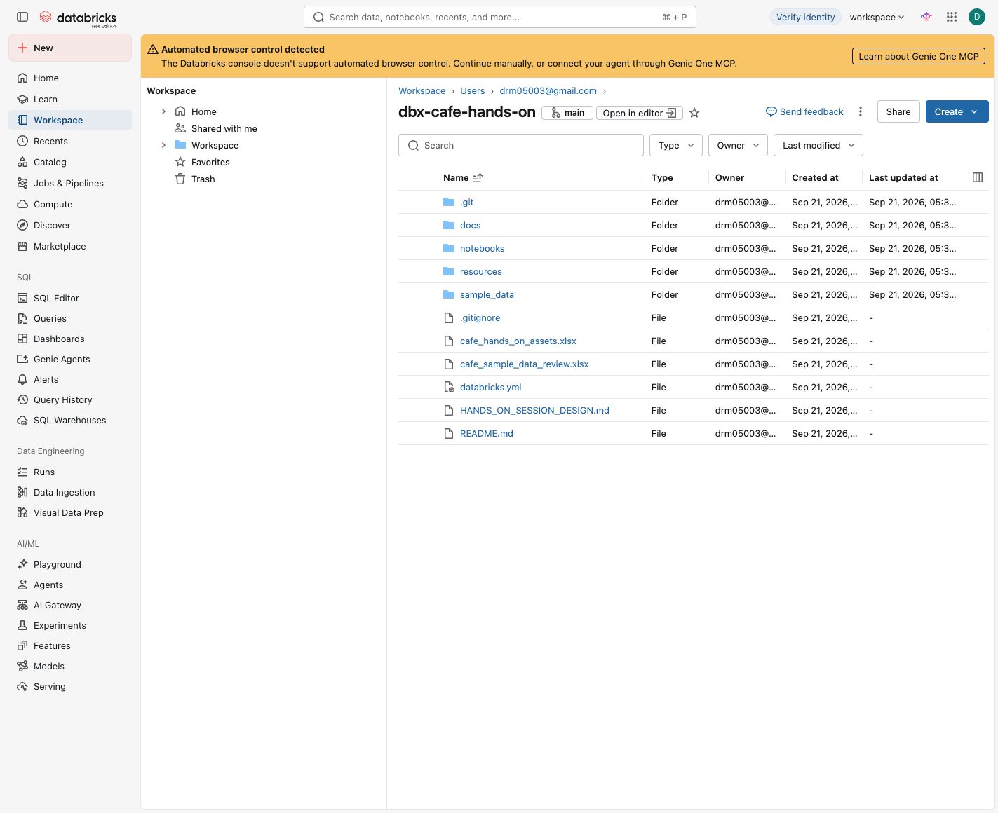998x813 pixels.
Task: Expand the Workspace folder tree node
Action: click(x=163, y=145)
